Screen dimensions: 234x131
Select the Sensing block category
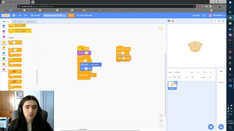coord(4,54)
